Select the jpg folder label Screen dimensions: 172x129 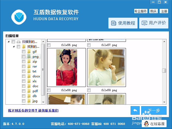(35, 101)
